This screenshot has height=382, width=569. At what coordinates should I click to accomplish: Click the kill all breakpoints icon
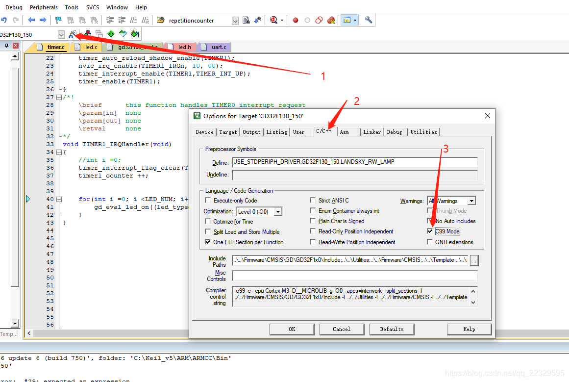331,20
